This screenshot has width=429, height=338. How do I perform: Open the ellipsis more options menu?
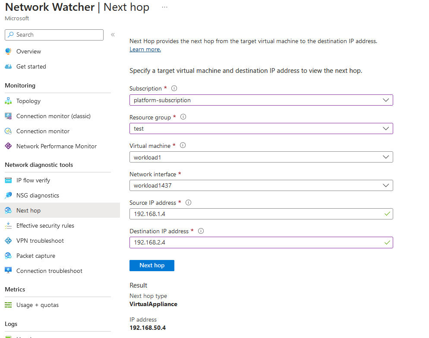(164, 7)
